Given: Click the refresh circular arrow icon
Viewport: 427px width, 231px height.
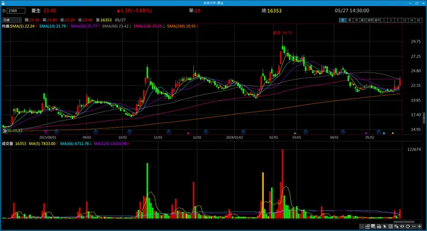Looking at the screenshot, I should [x=407, y=226].
